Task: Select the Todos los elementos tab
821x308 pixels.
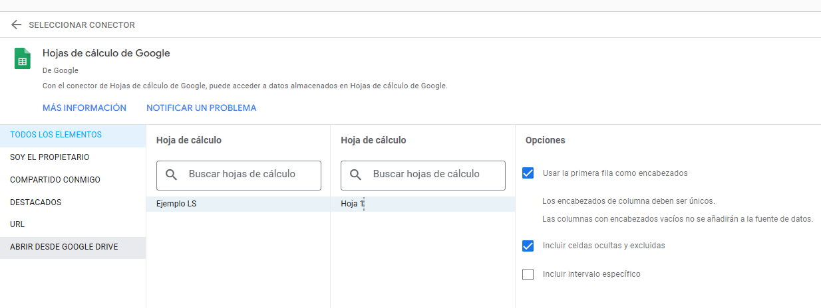Action: 73,135
